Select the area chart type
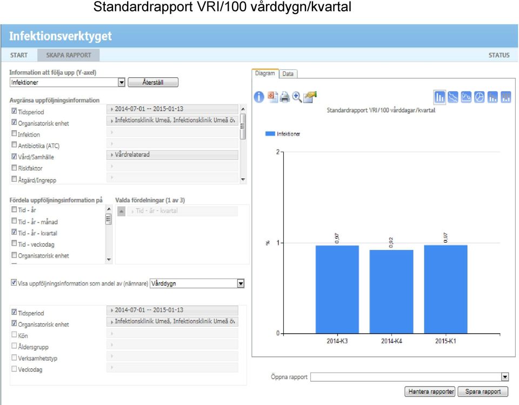The image size is (519, 405). 466,97
